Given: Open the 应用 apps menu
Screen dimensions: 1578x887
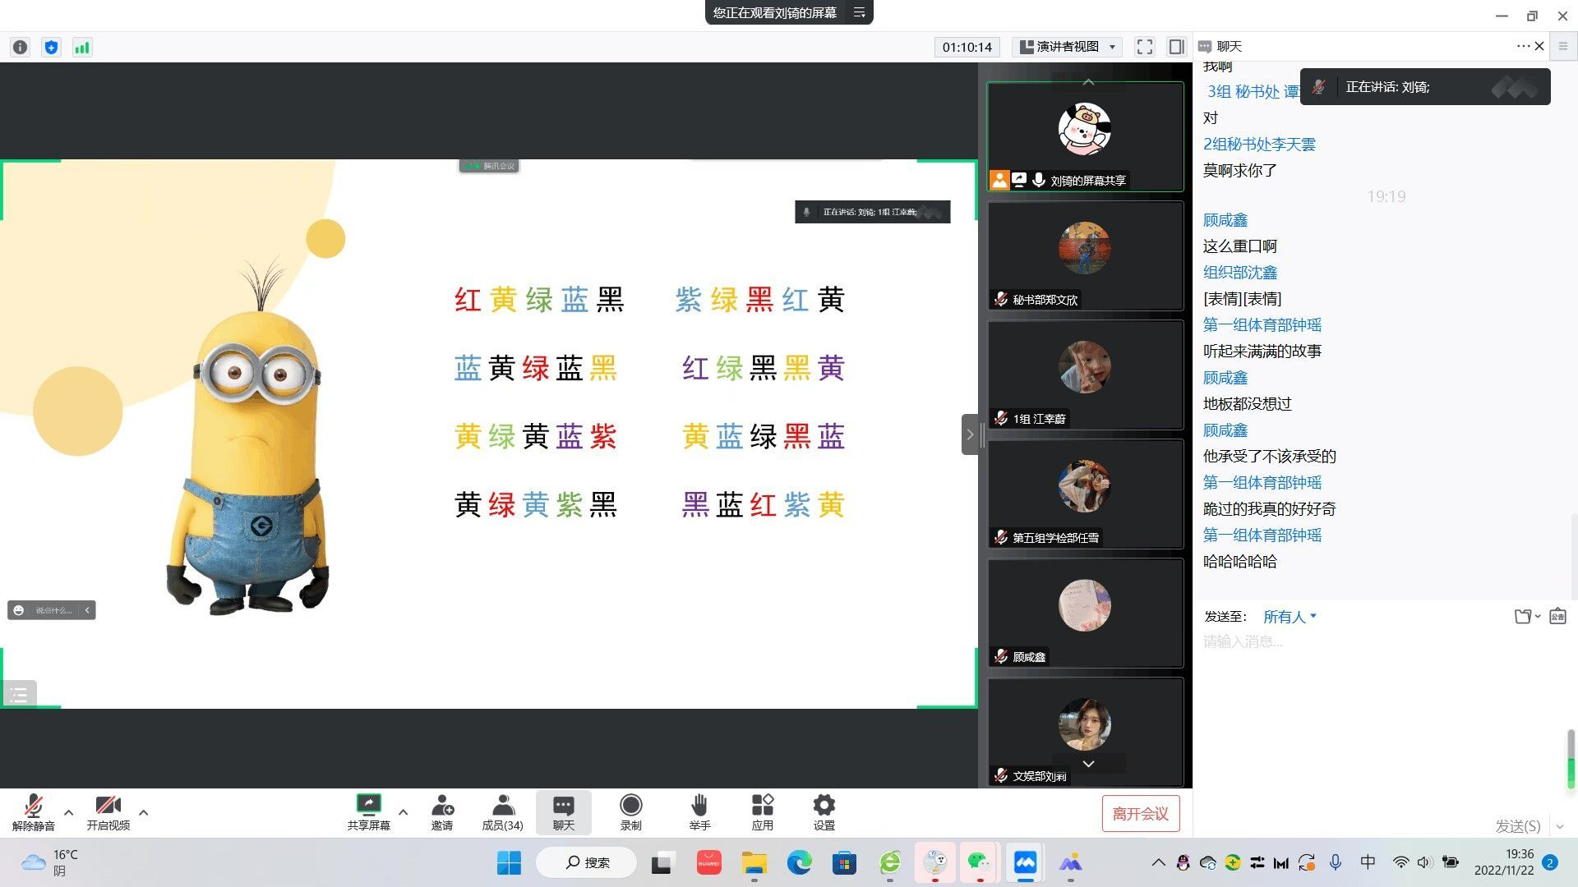Looking at the screenshot, I should tap(763, 812).
